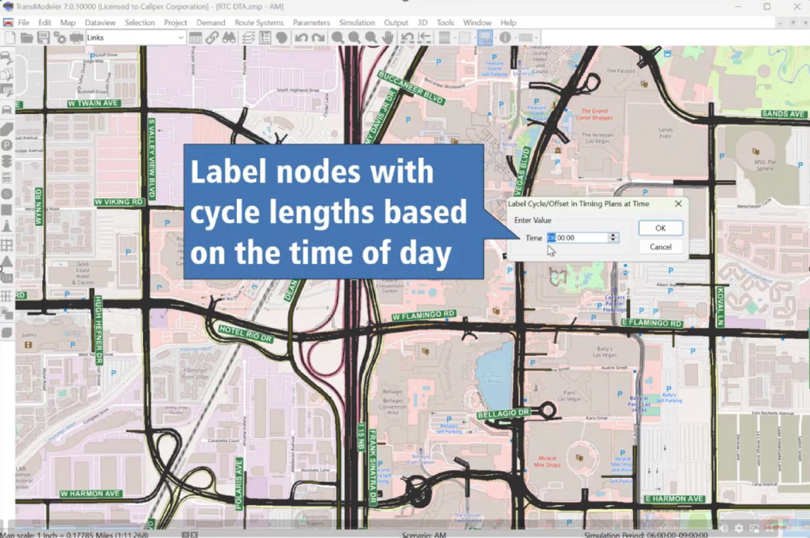Open the Simulation menu

pos(357,22)
